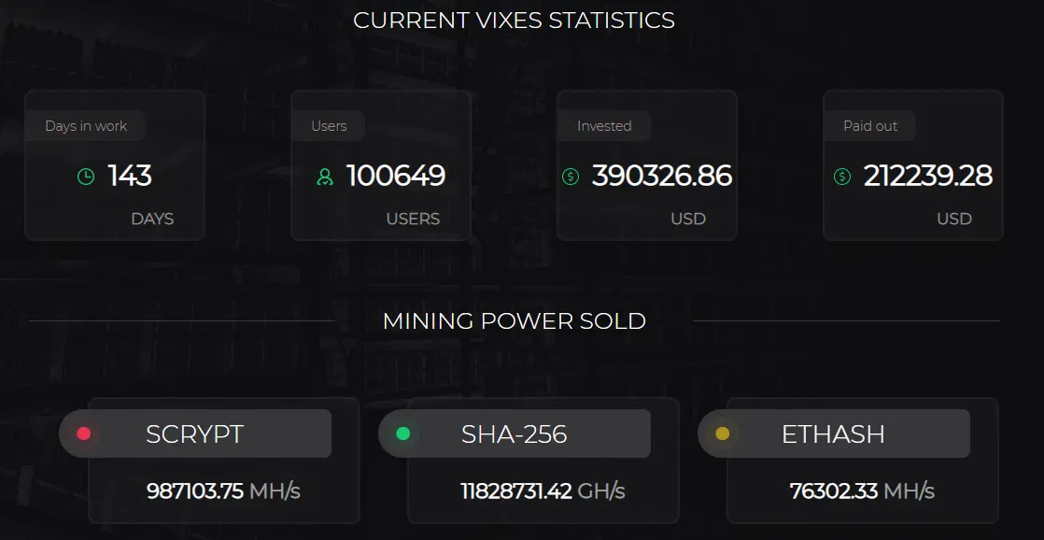The width and height of the screenshot is (1044, 540).
Task: Click the red dot on SCRYPT label
Action: 83,433
